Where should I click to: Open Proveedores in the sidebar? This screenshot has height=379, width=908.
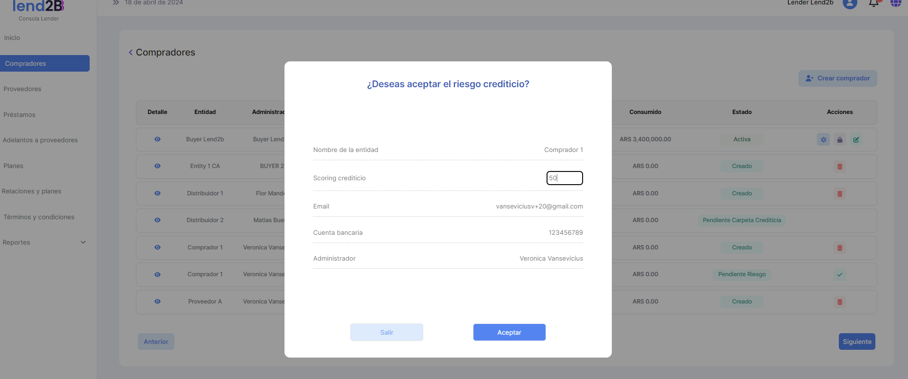tap(22, 89)
